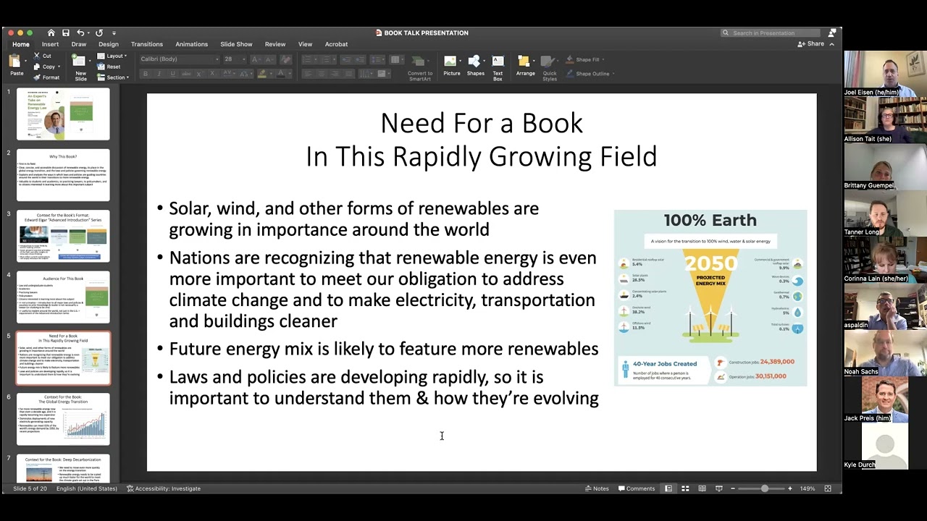927x521 pixels.
Task: Apply the font color
Action: pyautogui.click(x=281, y=74)
